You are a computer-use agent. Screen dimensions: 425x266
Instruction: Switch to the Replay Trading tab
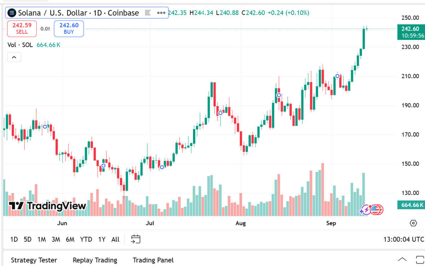[95, 260]
